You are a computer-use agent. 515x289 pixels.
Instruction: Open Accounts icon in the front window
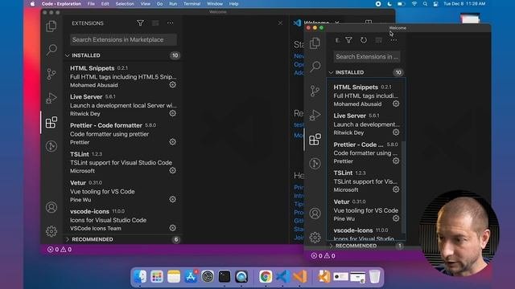[315, 214]
